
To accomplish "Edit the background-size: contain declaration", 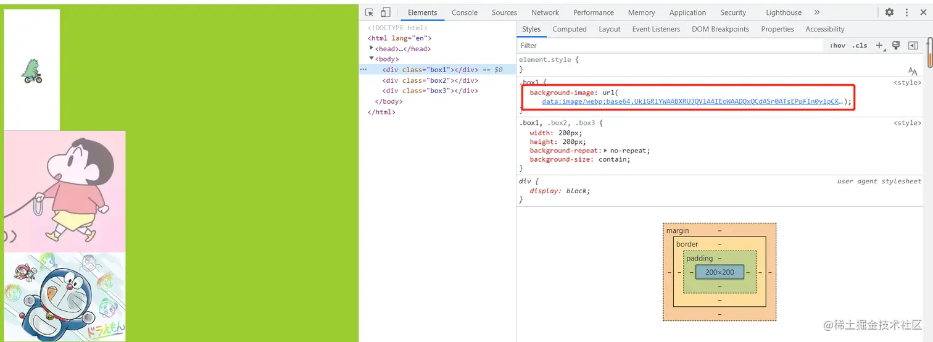I will click(x=580, y=159).
